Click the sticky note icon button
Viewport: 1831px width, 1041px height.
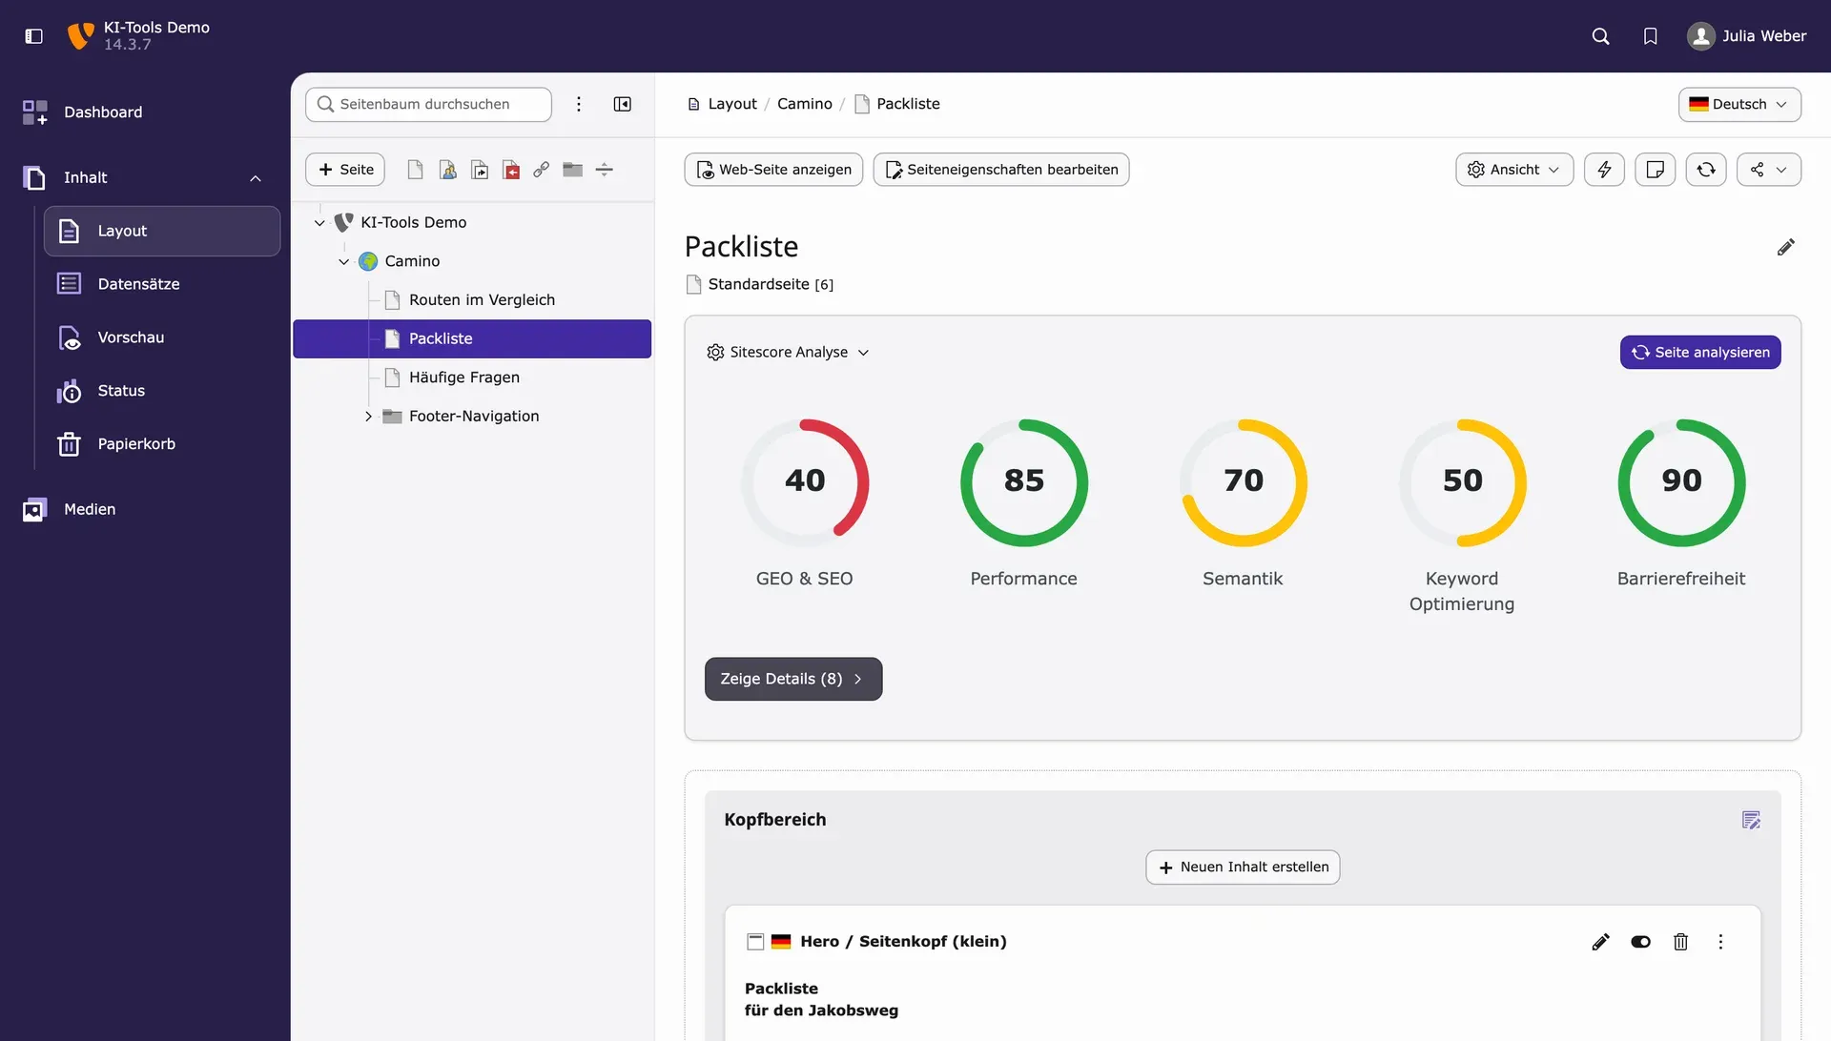coord(1656,170)
